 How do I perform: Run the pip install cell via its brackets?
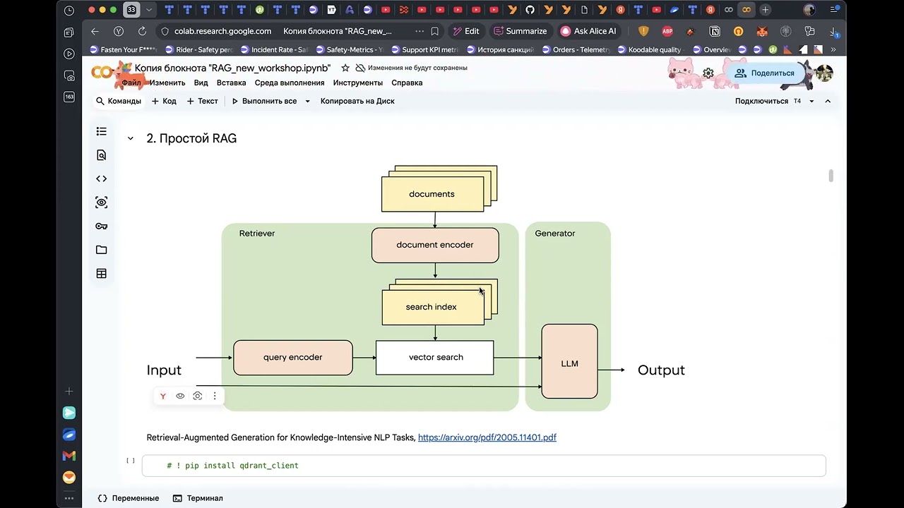pyautogui.click(x=131, y=461)
